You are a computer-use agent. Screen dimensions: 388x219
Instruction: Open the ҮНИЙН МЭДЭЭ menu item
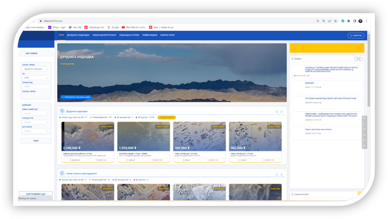(150, 35)
